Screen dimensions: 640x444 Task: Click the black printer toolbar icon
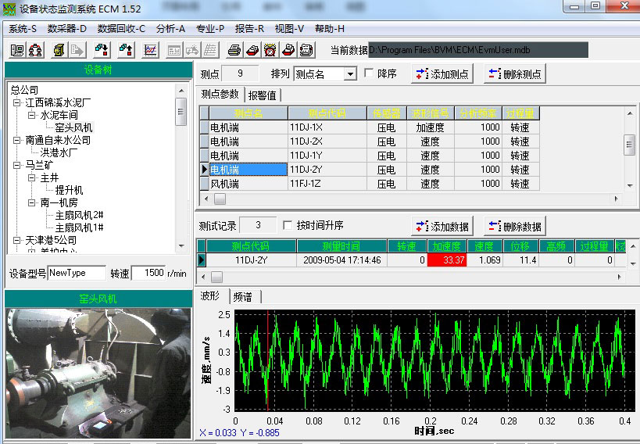pyautogui.click(x=234, y=50)
